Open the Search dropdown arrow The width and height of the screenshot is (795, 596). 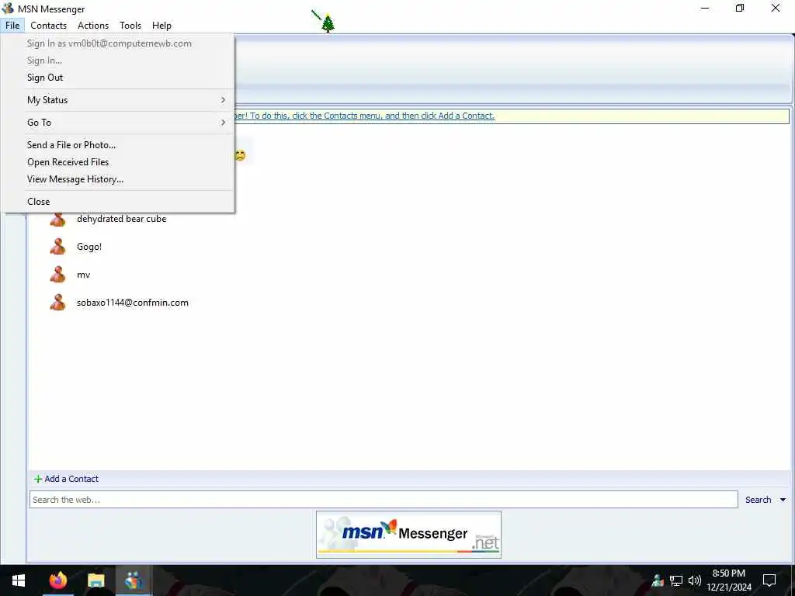(783, 500)
